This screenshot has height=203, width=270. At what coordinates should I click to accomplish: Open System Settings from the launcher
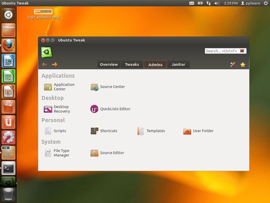tap(8, 137)
